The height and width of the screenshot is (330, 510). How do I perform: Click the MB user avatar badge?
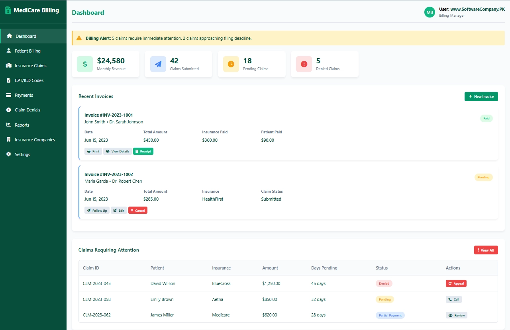pos(430,12)
